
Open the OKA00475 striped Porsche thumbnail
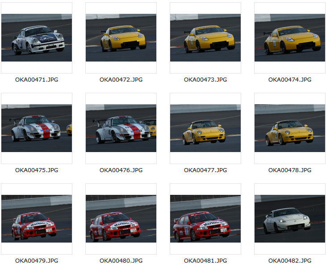[37, 128]
